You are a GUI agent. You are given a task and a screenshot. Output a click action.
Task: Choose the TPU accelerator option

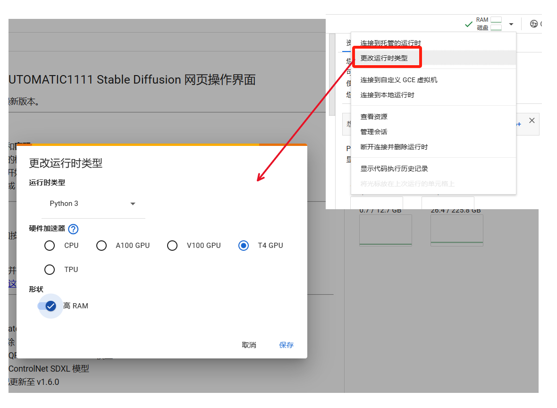[50, 270]
